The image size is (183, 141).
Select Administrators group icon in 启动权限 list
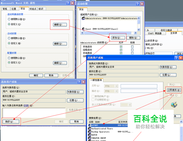click(x=83, y=18)
